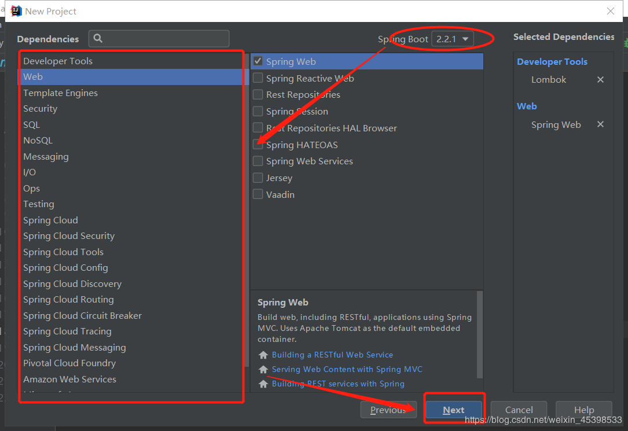Viewport: 628px width, 431px height.
Task: Select the I/O category
Action: [x=131, y=172]
